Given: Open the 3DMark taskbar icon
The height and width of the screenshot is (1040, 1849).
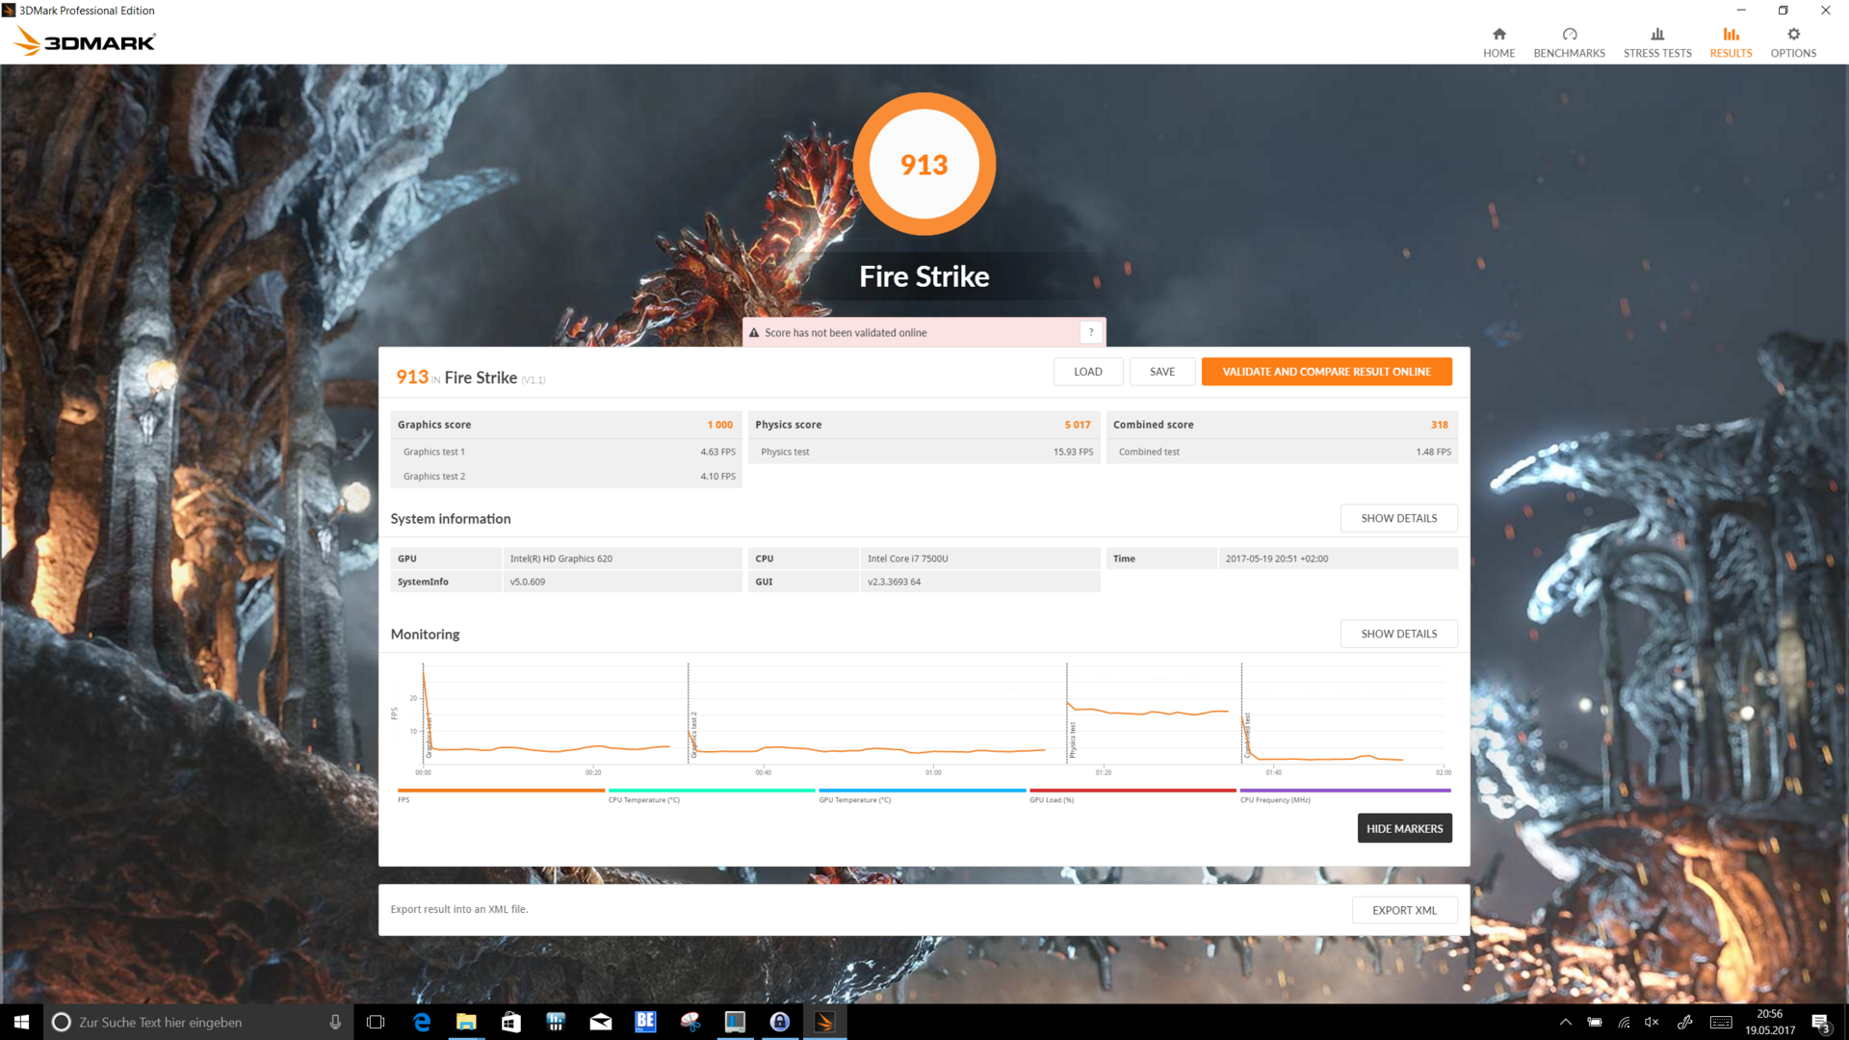Looking at the screenshot, I should pyautogui.click(x=824, y=1022).
